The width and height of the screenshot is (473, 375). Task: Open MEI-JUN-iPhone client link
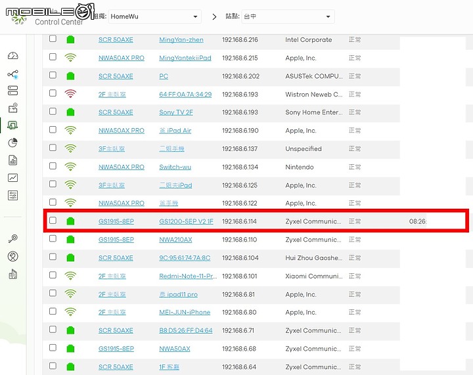pos(185,313)
